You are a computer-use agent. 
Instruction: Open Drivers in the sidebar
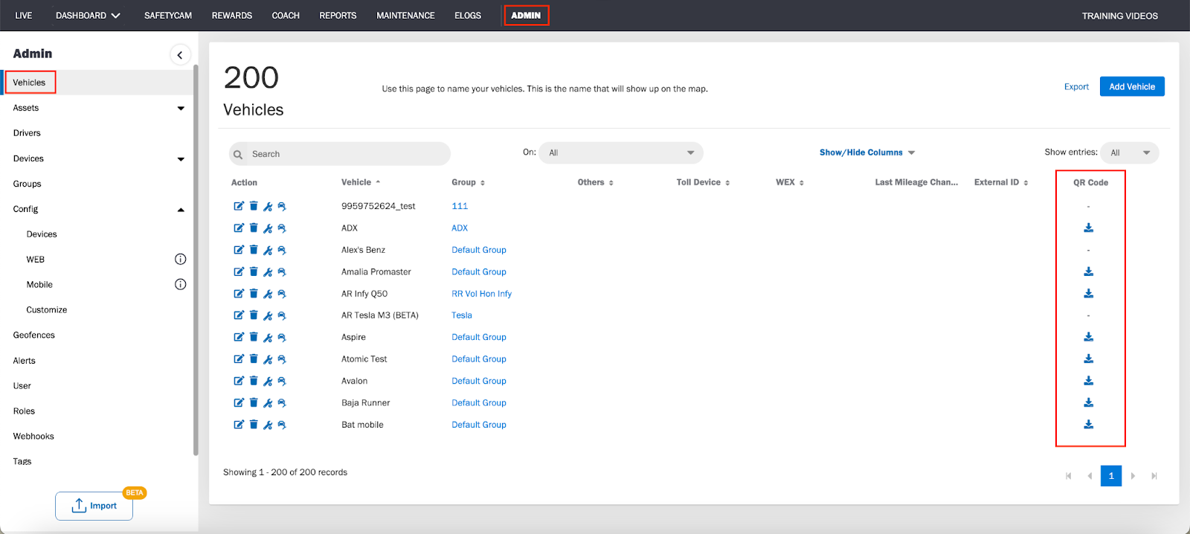27,133
